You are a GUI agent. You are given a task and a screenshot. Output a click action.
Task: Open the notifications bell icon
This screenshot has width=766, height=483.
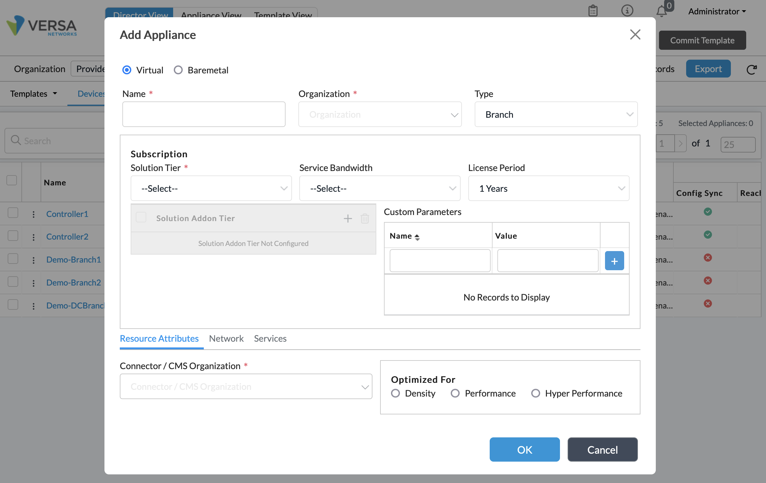(661, 11)
